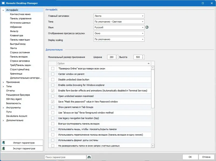Screen dimensions: 216x161
Task: Enable 'Center window on parent' option
Action: tap(52, 73)
